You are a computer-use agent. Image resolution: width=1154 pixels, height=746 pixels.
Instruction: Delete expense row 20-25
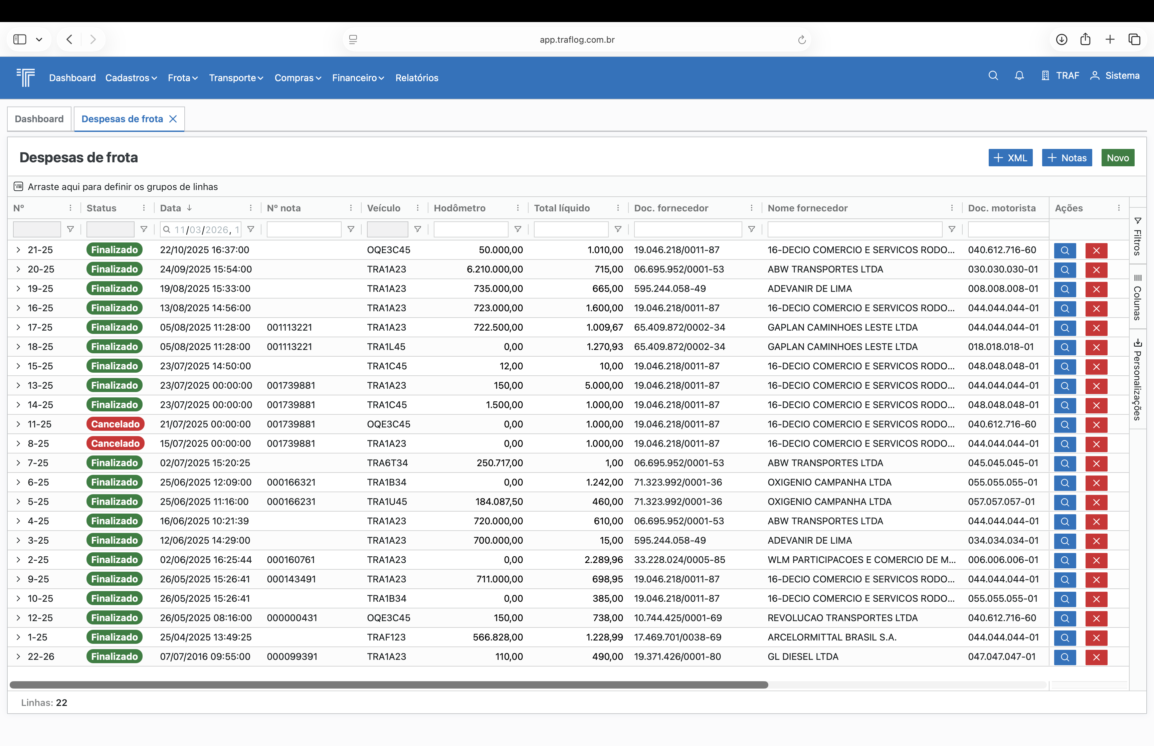click(1096, 270)
